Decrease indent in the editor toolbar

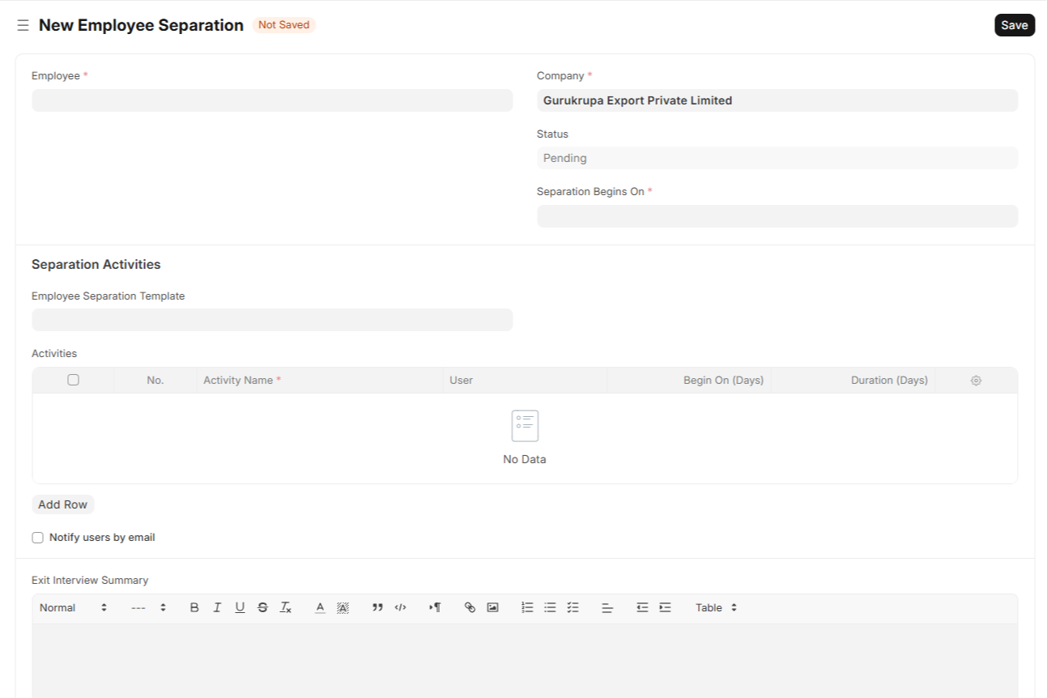(x=642, y=607)
